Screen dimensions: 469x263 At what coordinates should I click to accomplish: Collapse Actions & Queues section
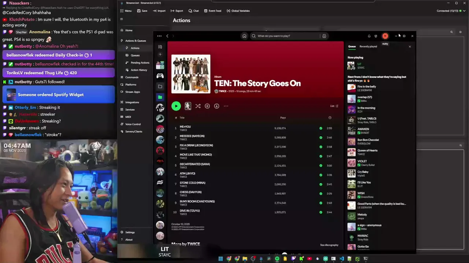[x=133, y=41]
